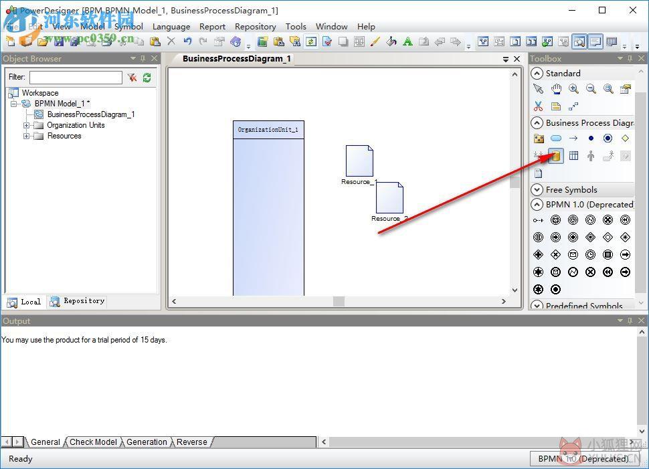This screenshot has height=469, width=649.
Task: Open the Repository menu
Action: (x=256, y=27)
